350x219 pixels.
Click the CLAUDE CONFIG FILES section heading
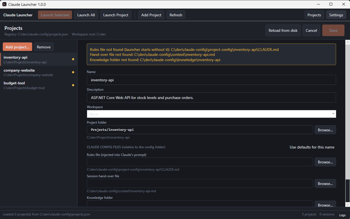click(126, 147)
